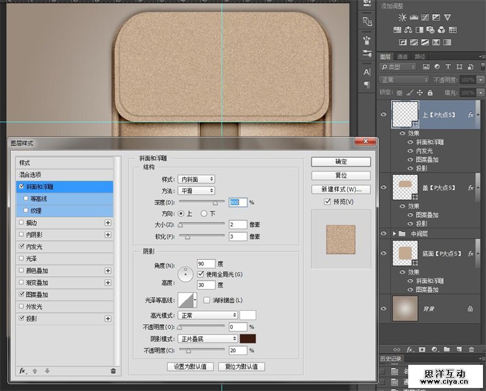Uncheck the 使用全局光 checkbox

pyautogui.click(x=201, y=274)
